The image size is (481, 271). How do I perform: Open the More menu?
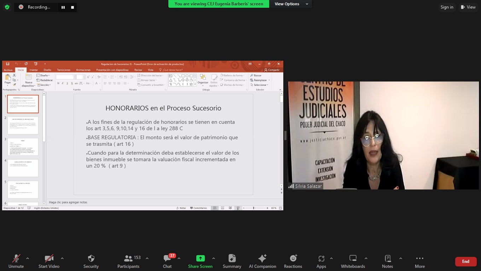419,261
